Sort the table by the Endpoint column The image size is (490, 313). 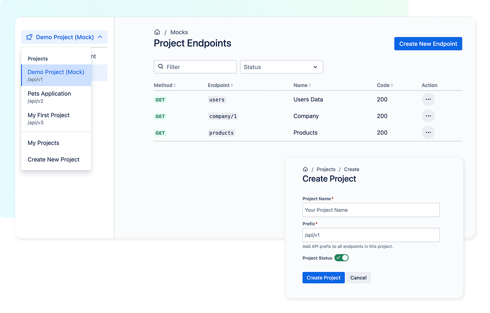click(231, 85)
